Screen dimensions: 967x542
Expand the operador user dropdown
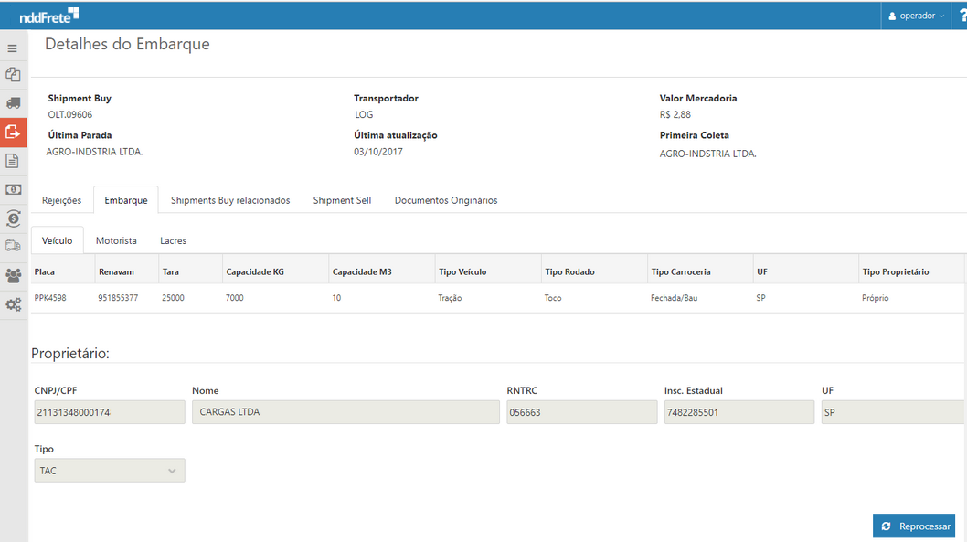click(x=917, y=16)
